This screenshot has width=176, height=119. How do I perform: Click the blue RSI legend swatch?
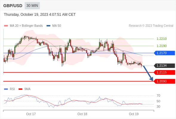(x=6, y=89)
